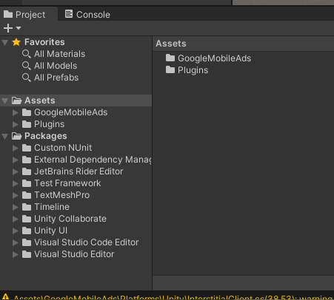Expand the Timeline package
The image size is (334, 300).
point(16,207)
